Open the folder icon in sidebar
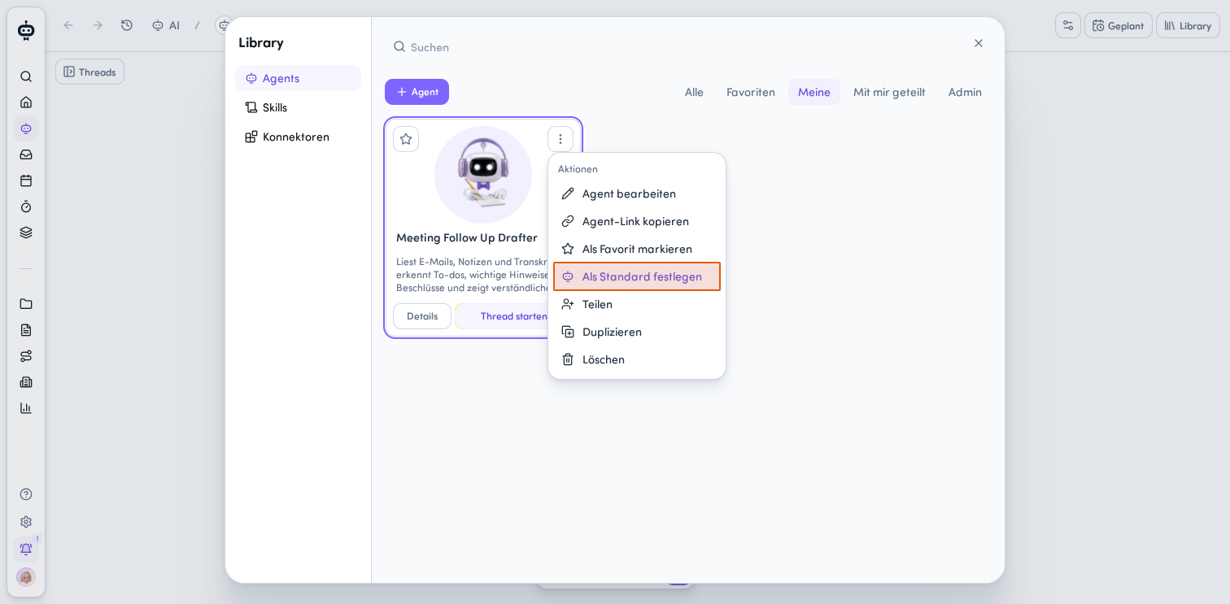Viewport: 1230px width, 604px height. click(26, 304)
